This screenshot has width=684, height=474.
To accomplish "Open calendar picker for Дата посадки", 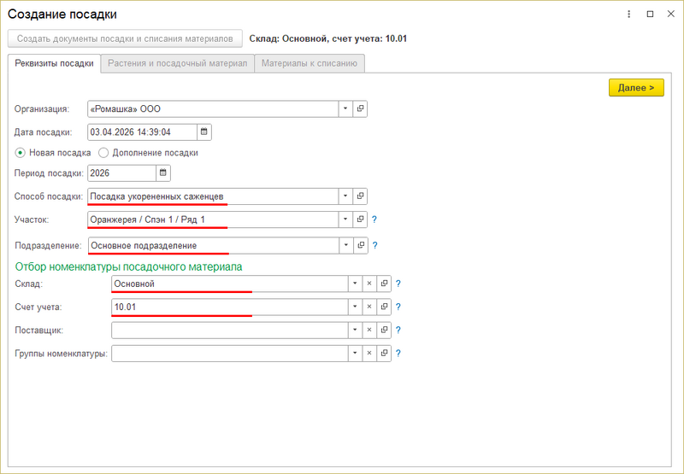I will pos(204,132).
